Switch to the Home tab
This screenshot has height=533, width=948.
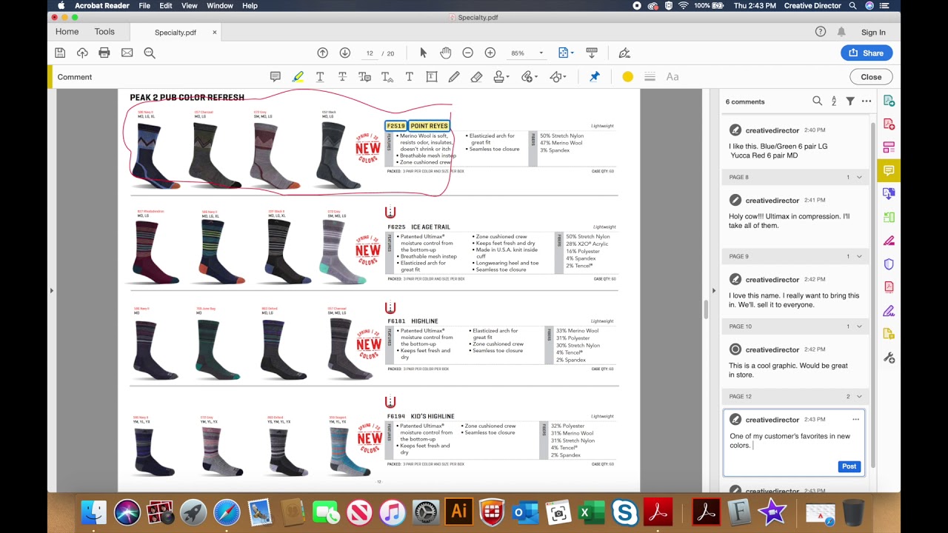(x=67, y=32)
